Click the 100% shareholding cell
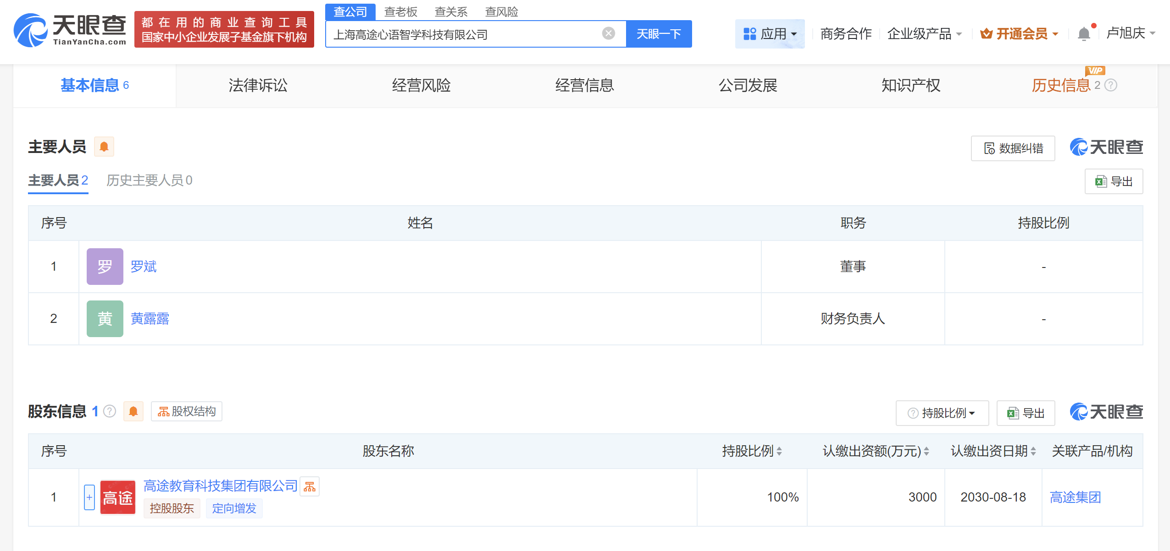The image size is (1170, 551). (x=752, y=497)
